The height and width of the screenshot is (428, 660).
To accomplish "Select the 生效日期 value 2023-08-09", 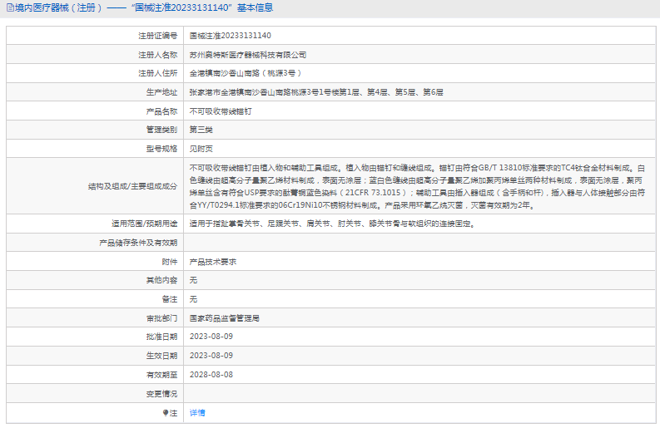I will click(x=211, y=355).
